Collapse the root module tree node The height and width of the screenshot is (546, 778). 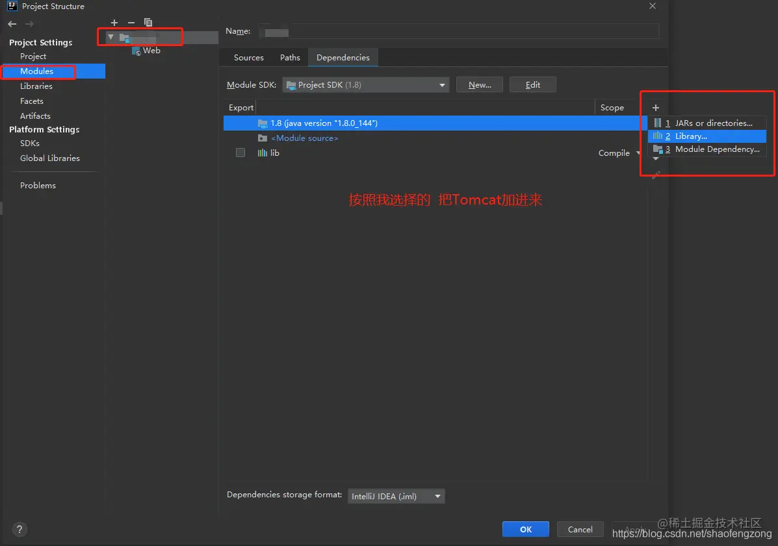[110, 36]
